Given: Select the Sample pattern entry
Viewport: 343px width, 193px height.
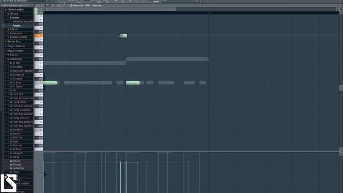Looking at the screenshot, I should coord(17,25).
